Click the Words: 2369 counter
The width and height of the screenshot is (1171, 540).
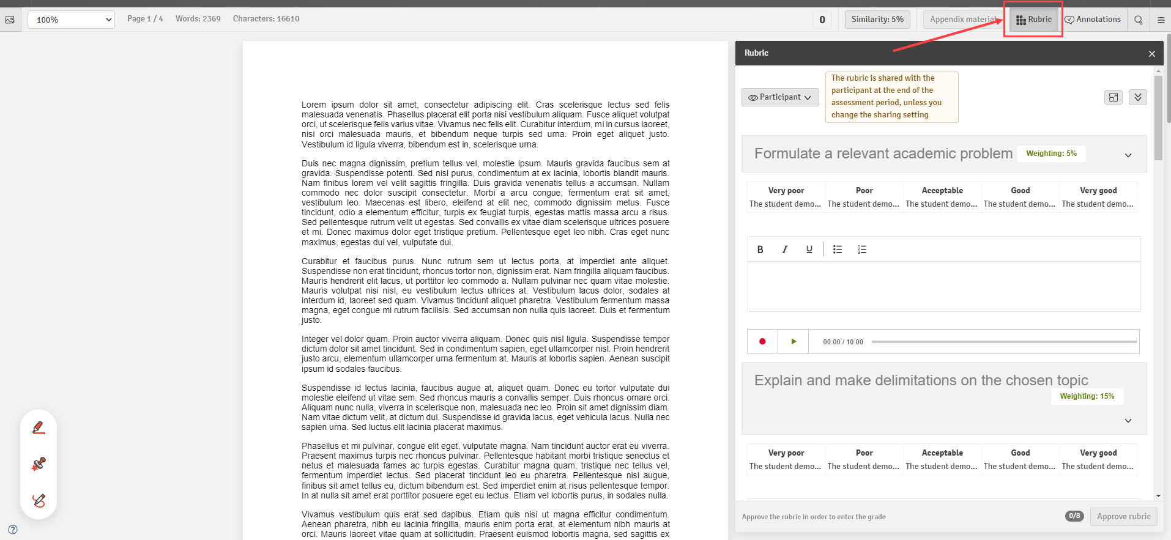click(x=198, y=19)
